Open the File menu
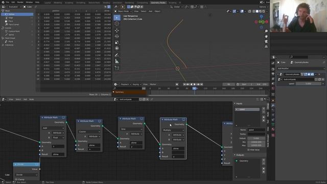The width and height of the screenshot is (327, 184). coord(8,2)
